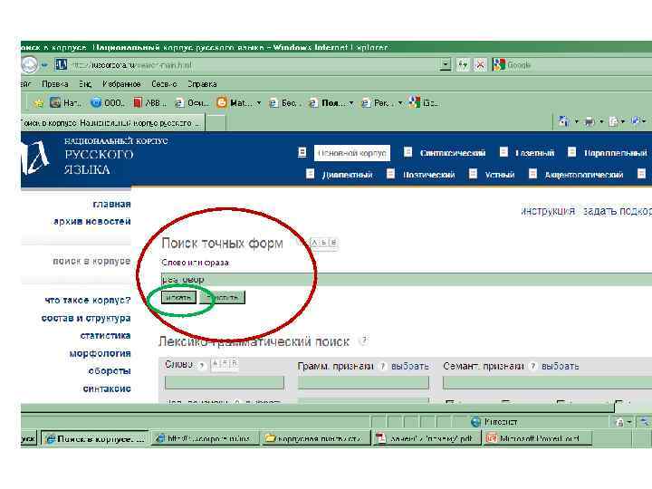The height and width of the screenshot is (489, 652).
Task: Open the Правка menu
Action: 55,84
